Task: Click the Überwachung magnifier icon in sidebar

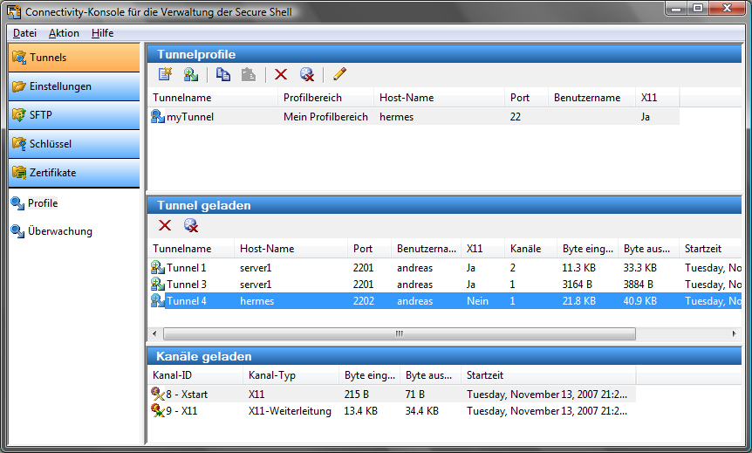Action: point(17,231)
